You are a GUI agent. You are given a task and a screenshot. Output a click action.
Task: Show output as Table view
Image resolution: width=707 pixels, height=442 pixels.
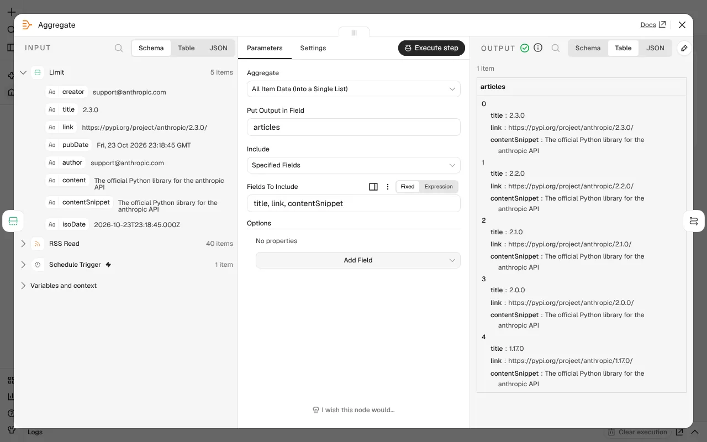(623, 48)
